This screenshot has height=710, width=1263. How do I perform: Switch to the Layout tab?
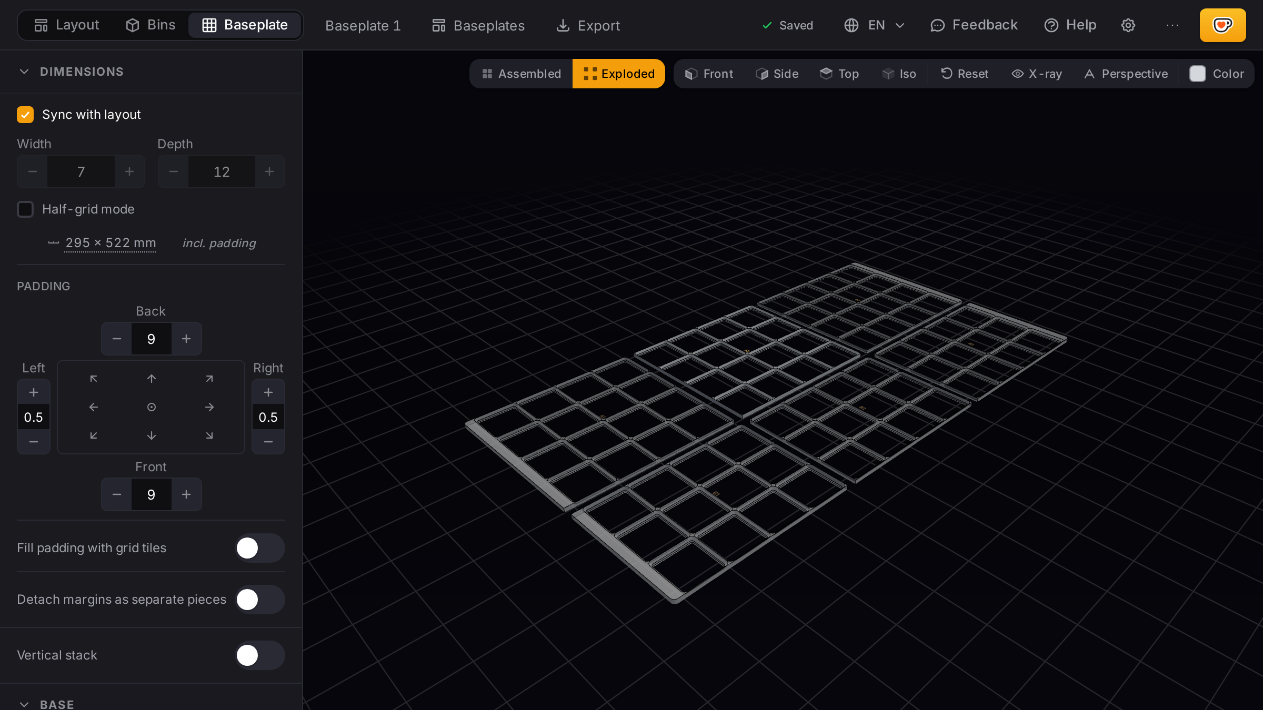[x=67, y=25]
